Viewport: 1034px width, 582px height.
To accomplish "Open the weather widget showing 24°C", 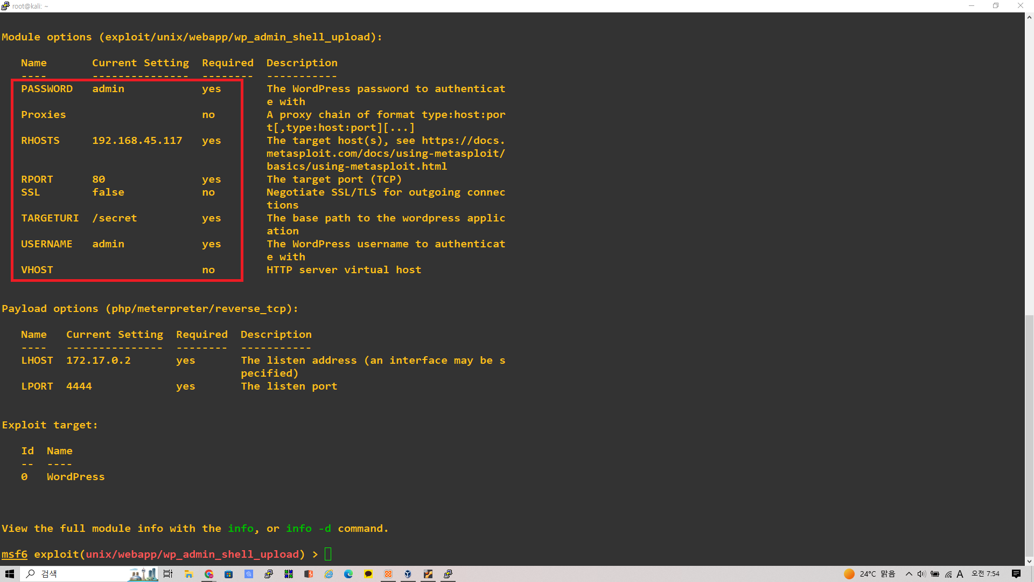I will (x=869, y=574).
